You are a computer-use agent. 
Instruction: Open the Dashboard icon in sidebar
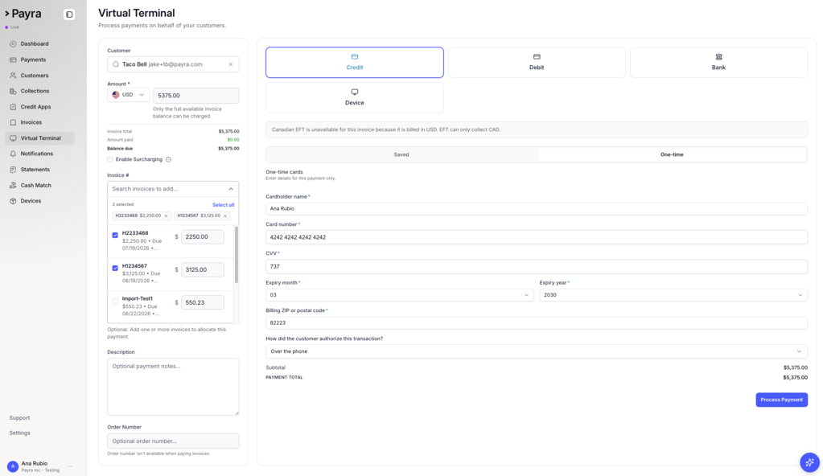13,44
